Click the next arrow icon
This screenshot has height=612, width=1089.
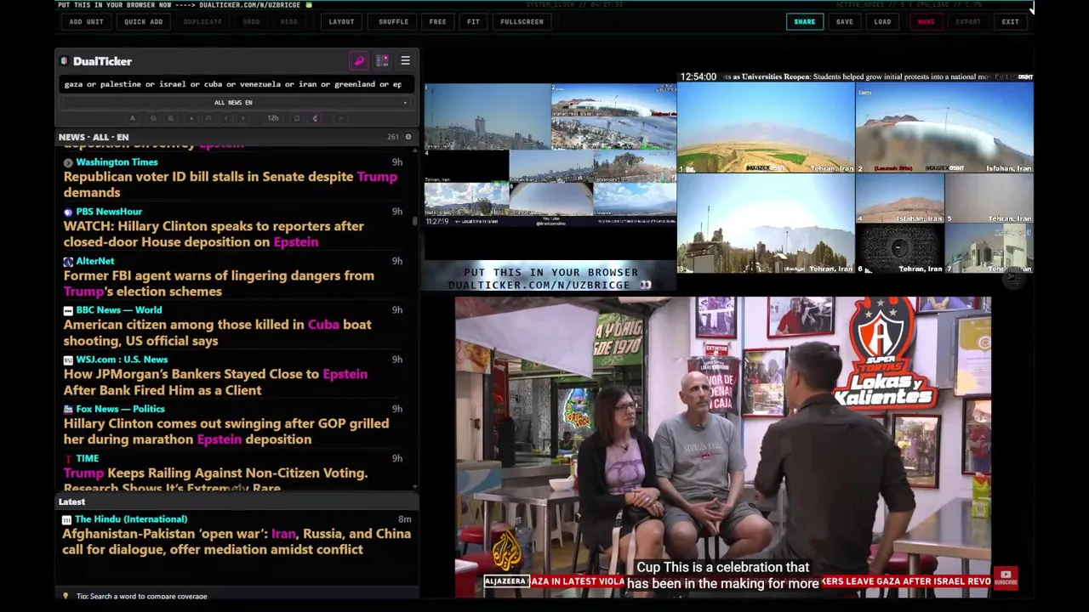pyautogui.click(x=242, y=118)
